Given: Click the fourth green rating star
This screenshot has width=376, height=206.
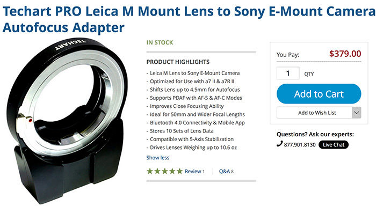Looking at the screenshot, I should point(172,171).
